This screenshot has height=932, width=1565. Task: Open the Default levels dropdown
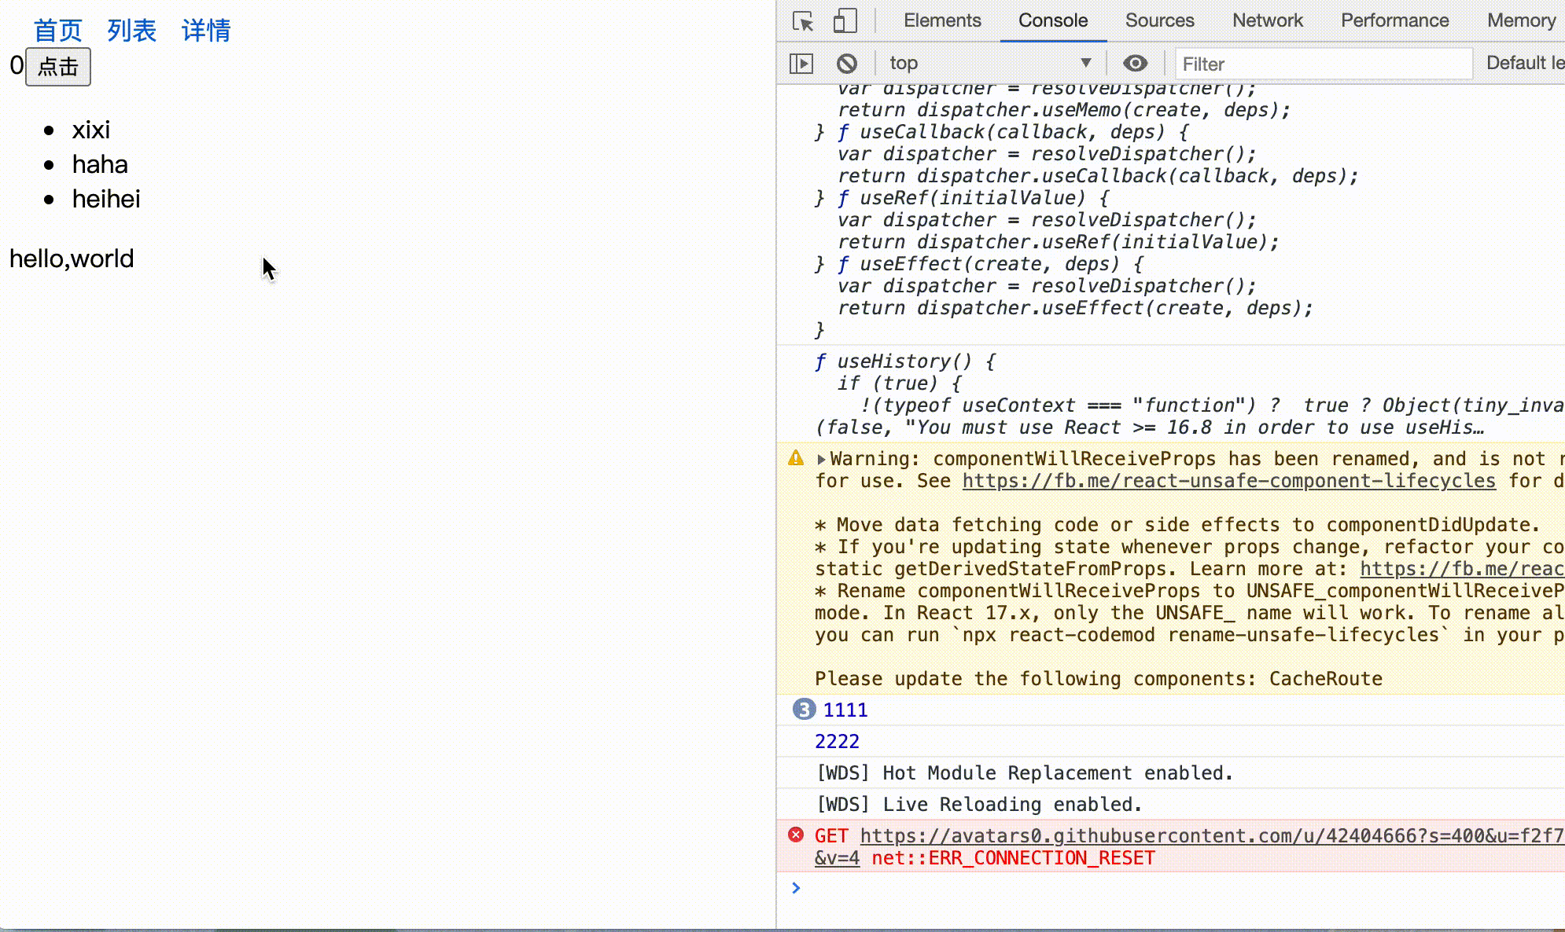[x=1524, y=63]
